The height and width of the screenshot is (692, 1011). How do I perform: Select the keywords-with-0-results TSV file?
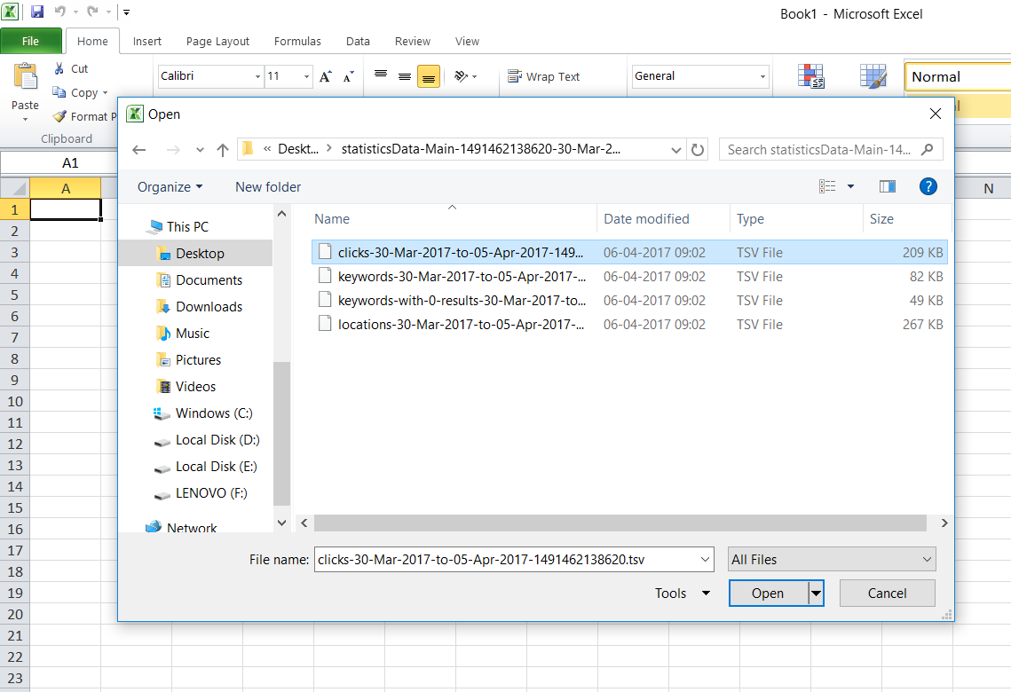(629, 300)
